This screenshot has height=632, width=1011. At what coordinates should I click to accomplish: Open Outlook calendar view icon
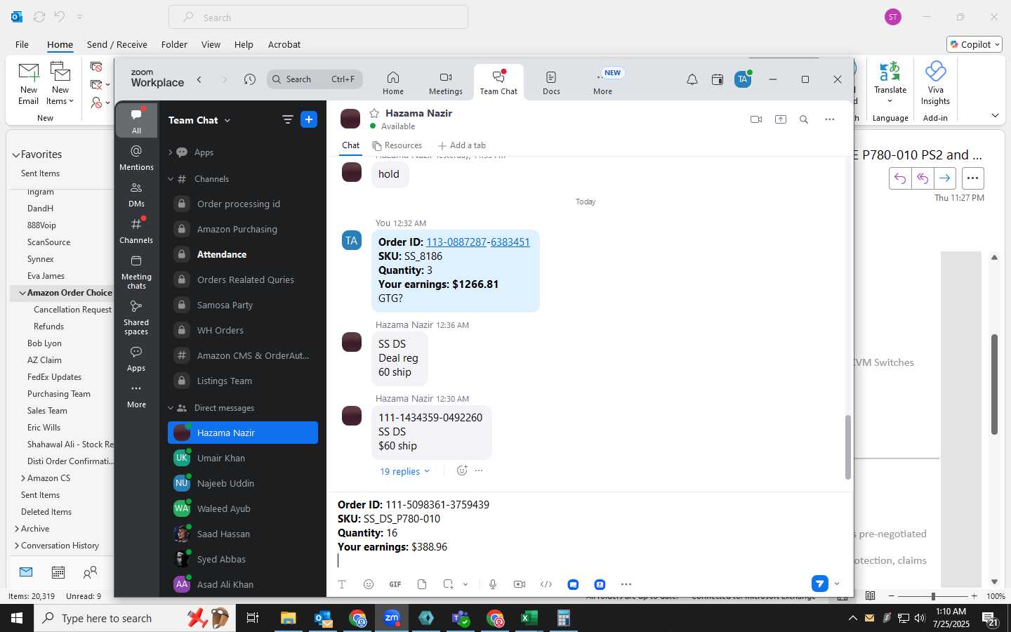point(58,572)
